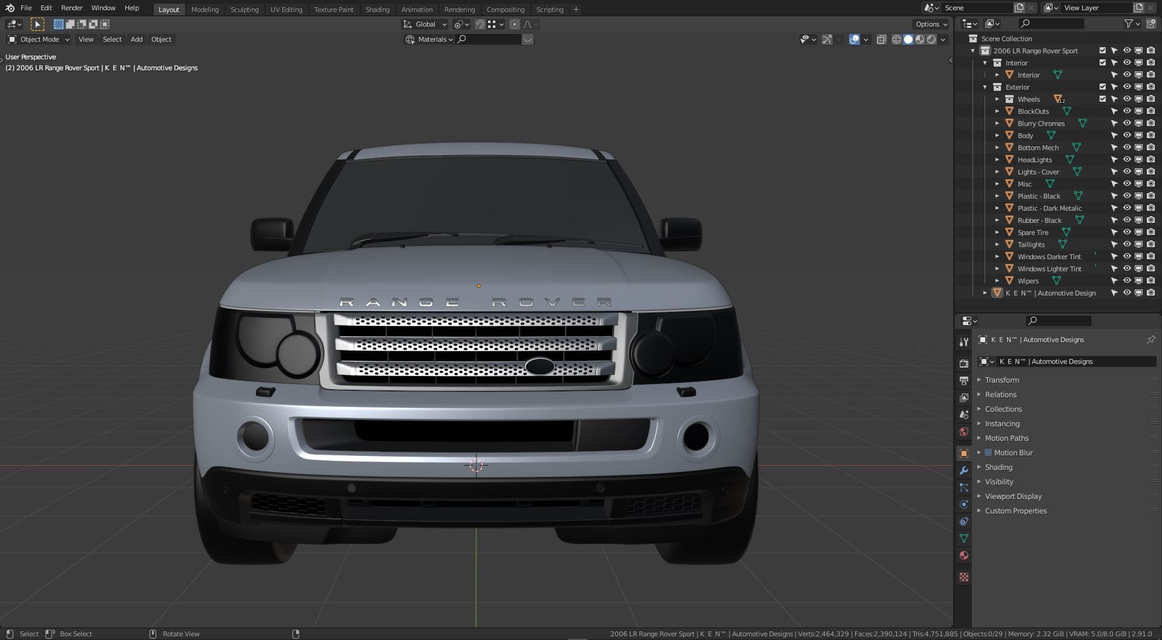Open the viewport Object menu
Viewport: 1162px width, 640px height.
(161, 39)
